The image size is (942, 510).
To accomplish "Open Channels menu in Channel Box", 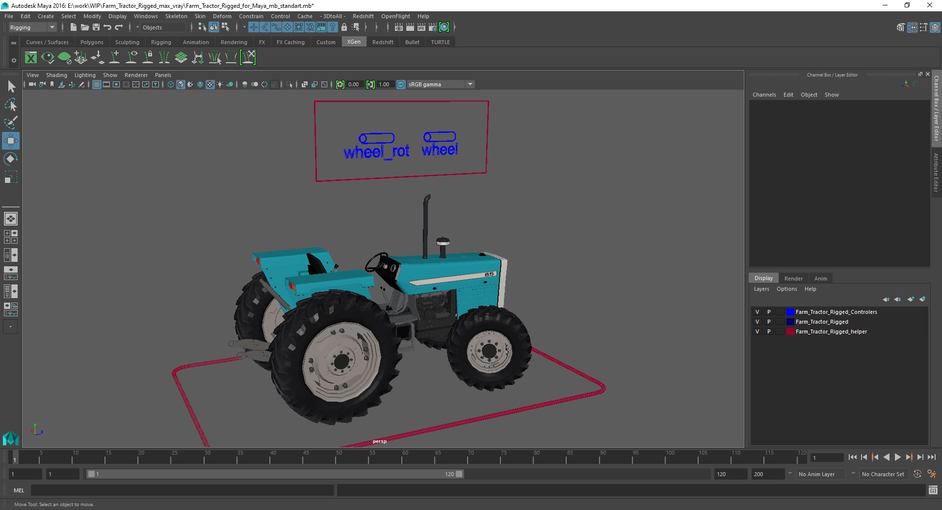I will pos(764,95).
